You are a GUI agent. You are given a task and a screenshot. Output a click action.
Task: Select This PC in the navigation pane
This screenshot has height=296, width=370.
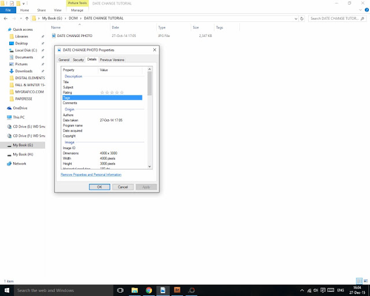coord(18,117)
